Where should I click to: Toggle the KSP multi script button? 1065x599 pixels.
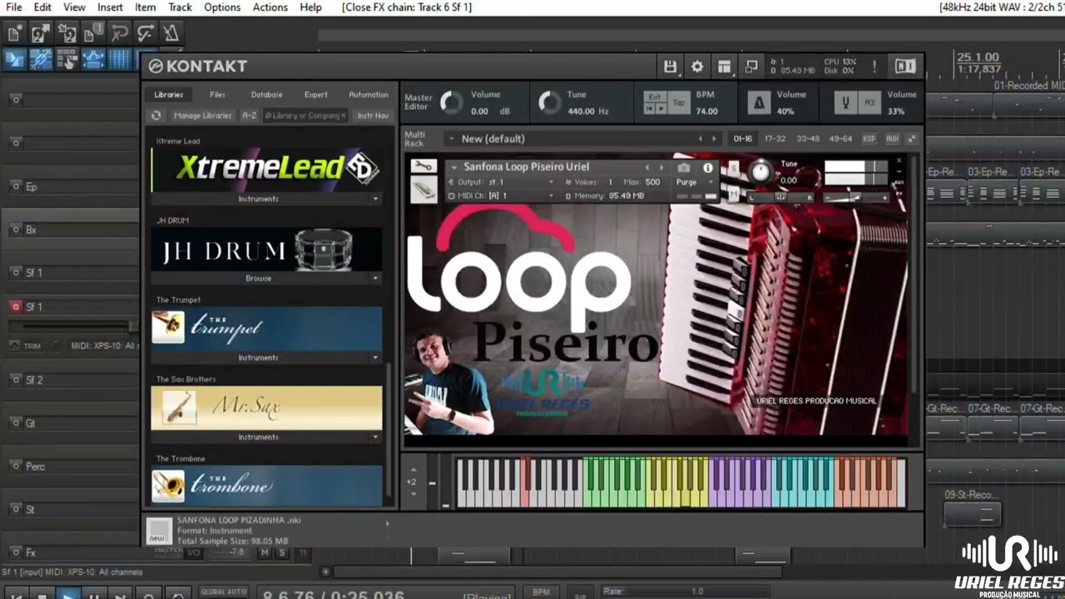point(869,139)
